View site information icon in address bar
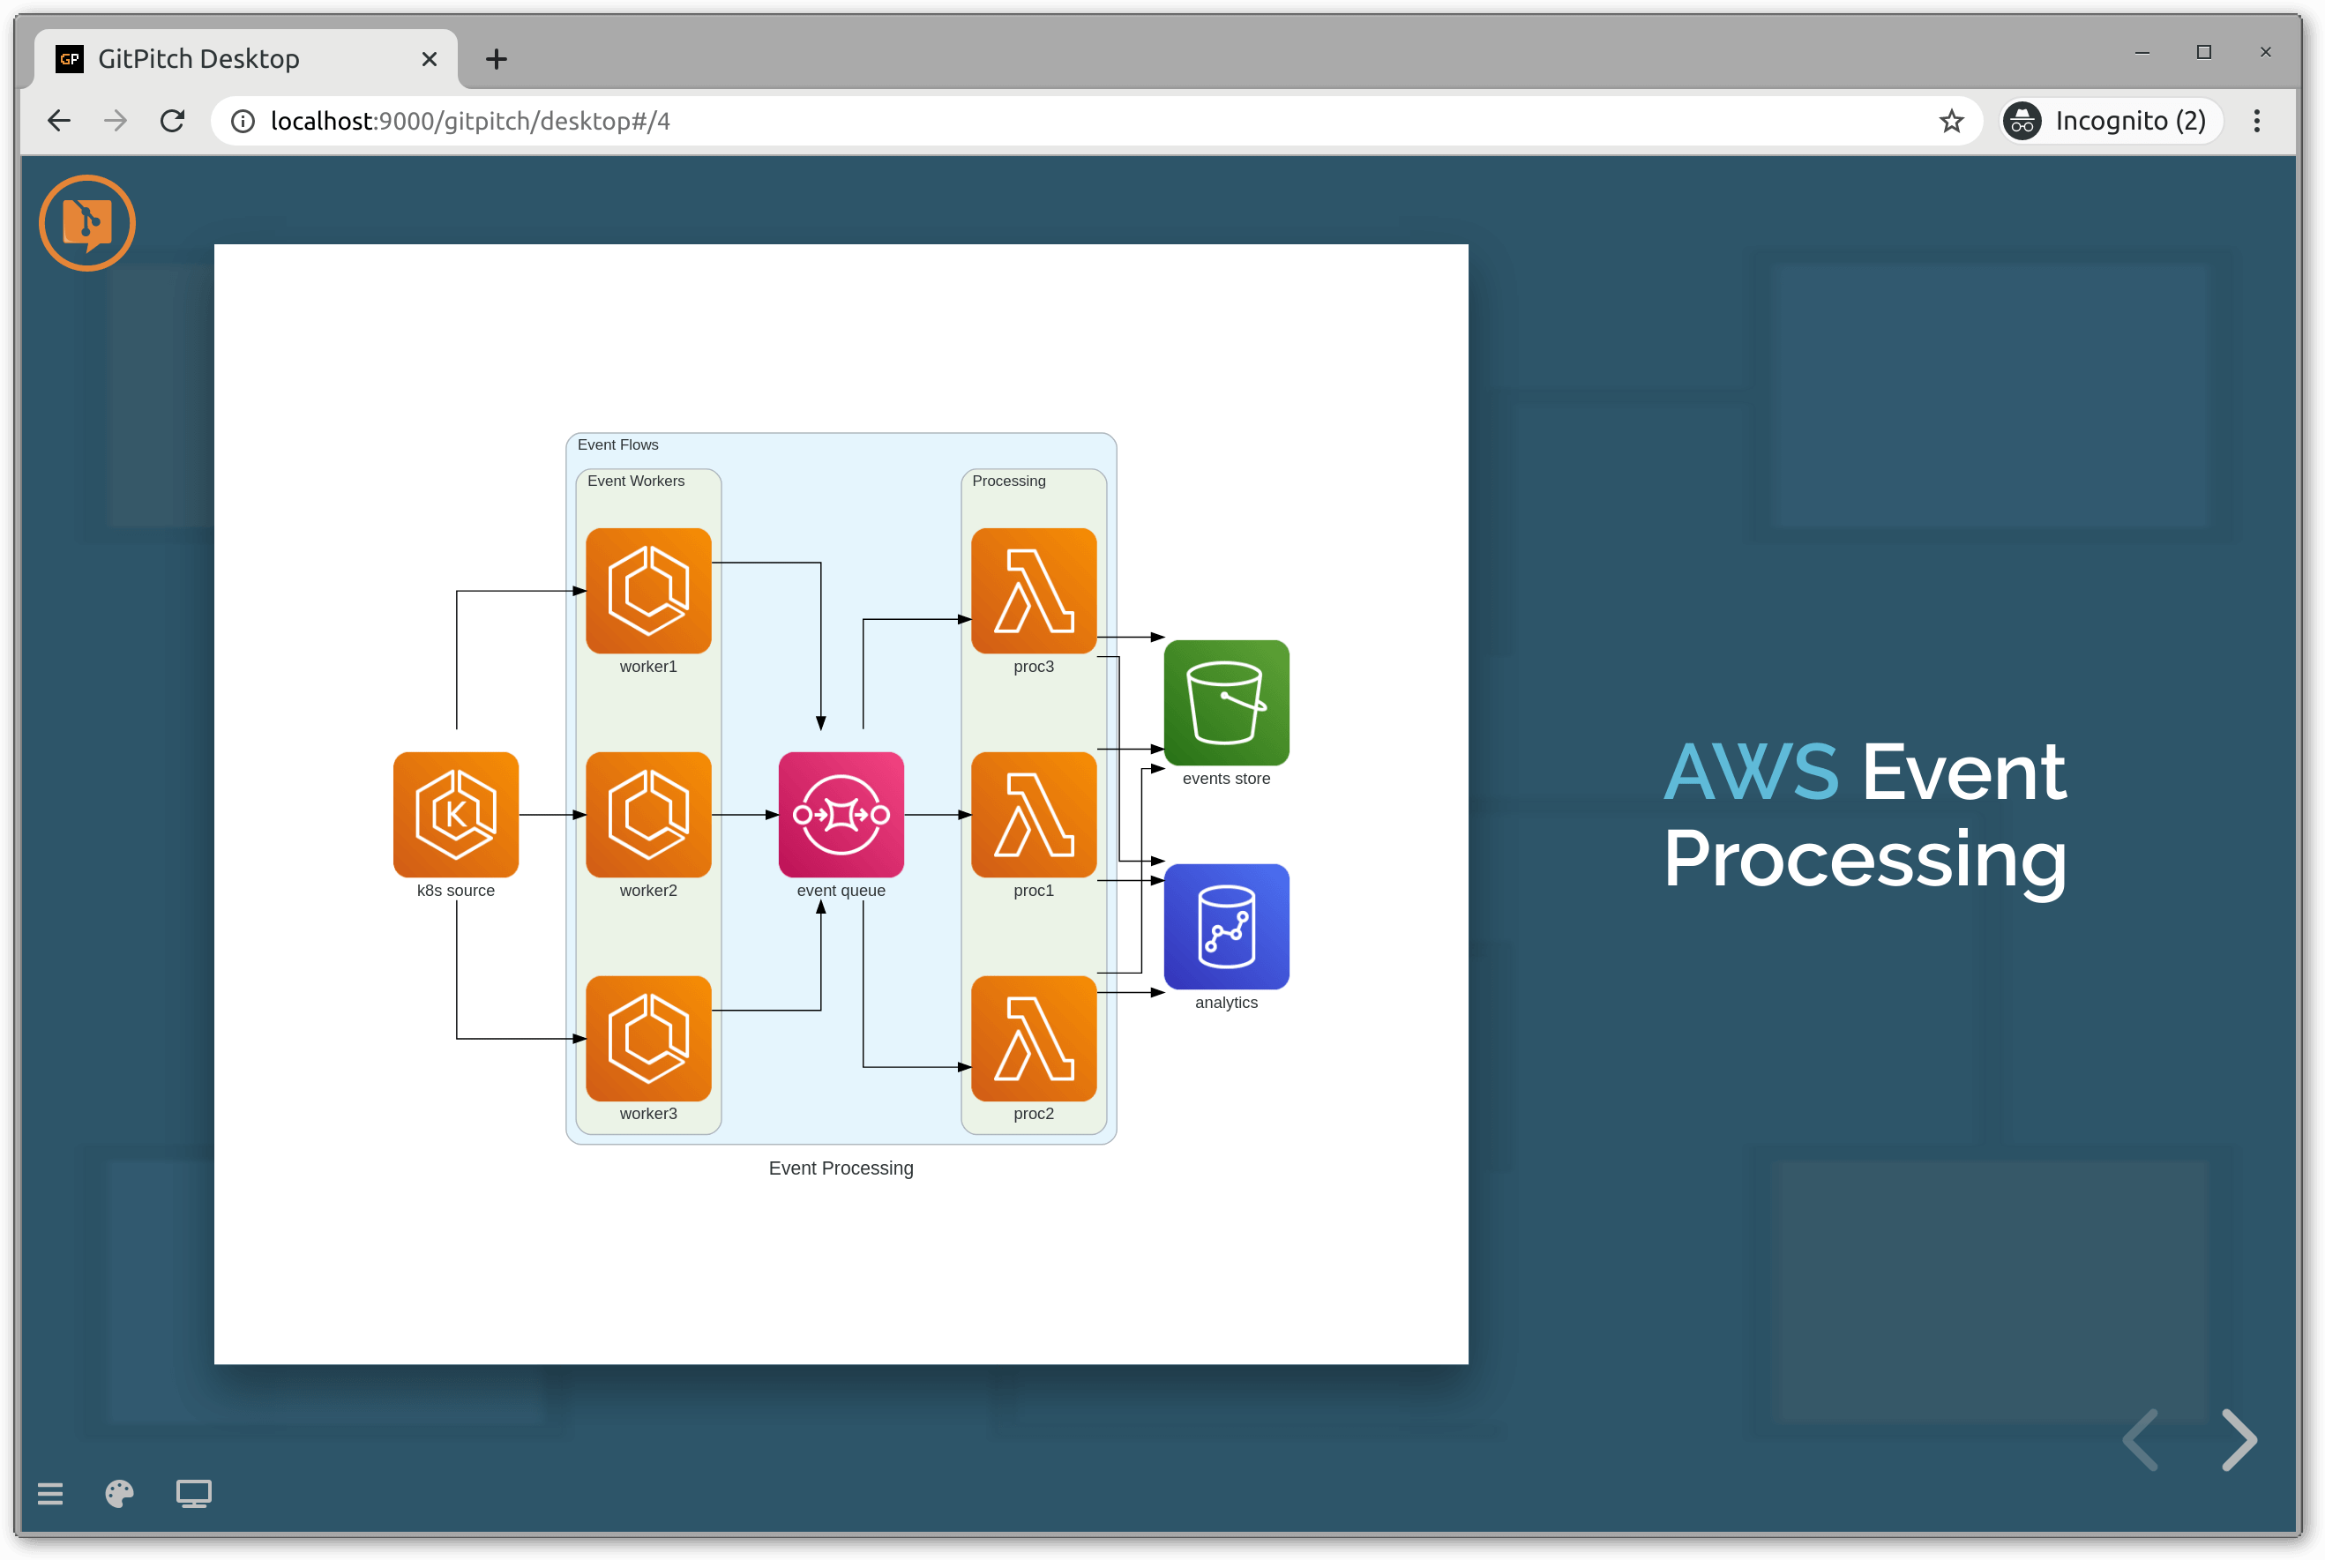Viewport: 2325px width, 1560px height. coord(243,121)
